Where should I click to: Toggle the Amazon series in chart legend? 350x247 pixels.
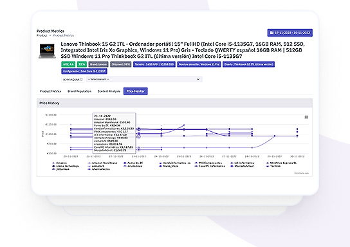point(59,163)
